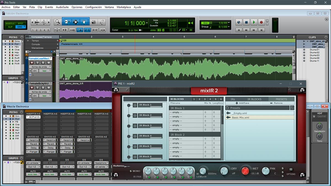Click the red WET knob

pyautogui.click(x=245, y=171)
